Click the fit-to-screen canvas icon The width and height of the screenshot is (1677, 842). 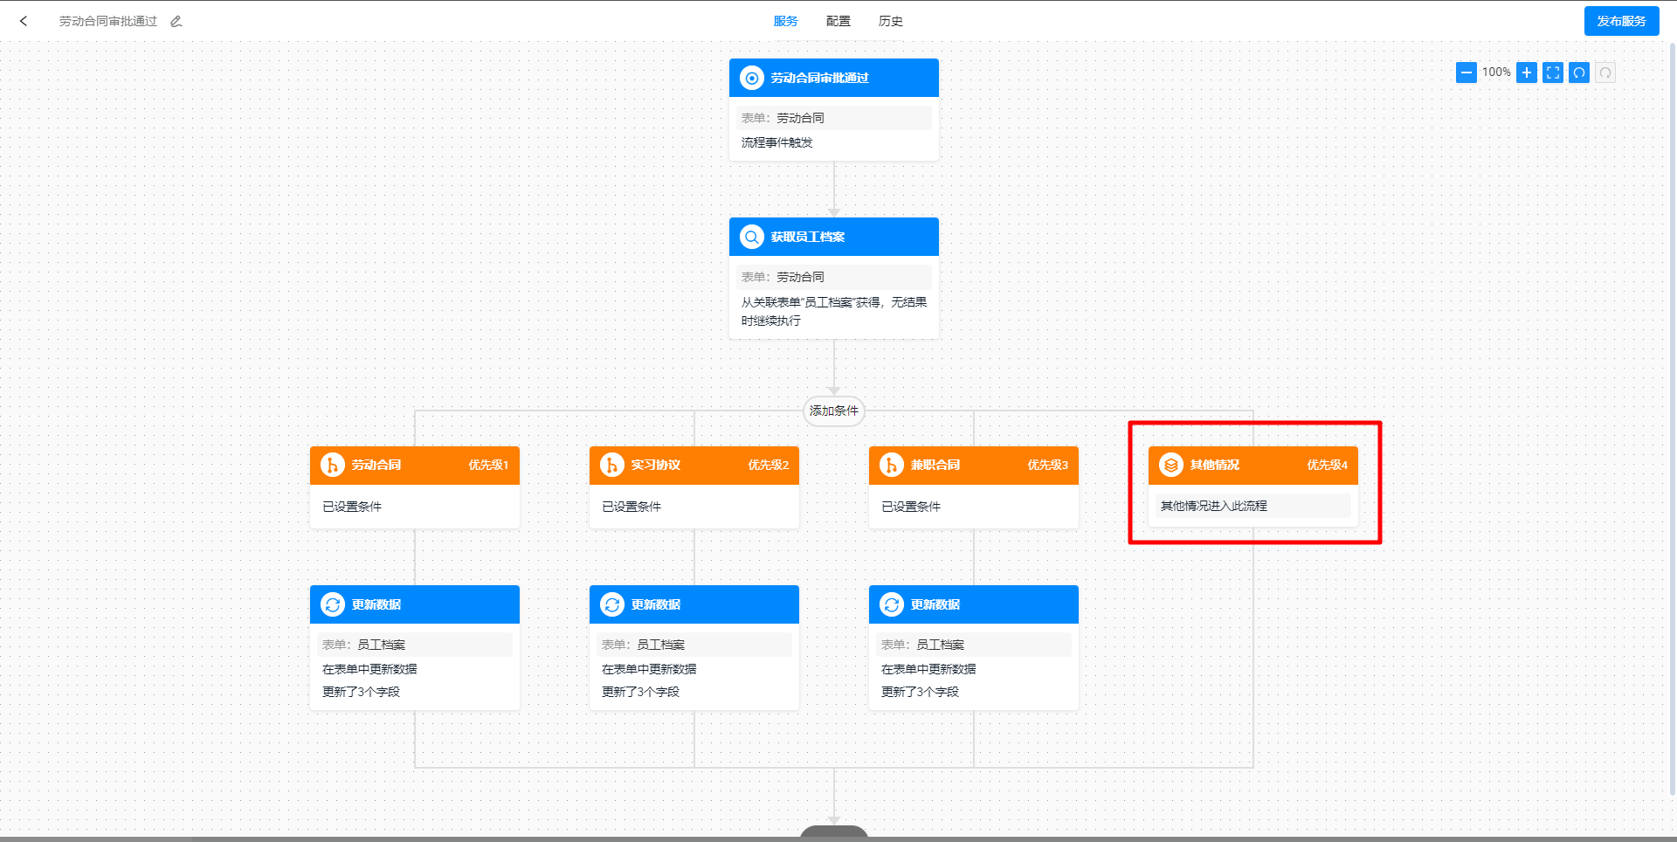point(1553,72)
